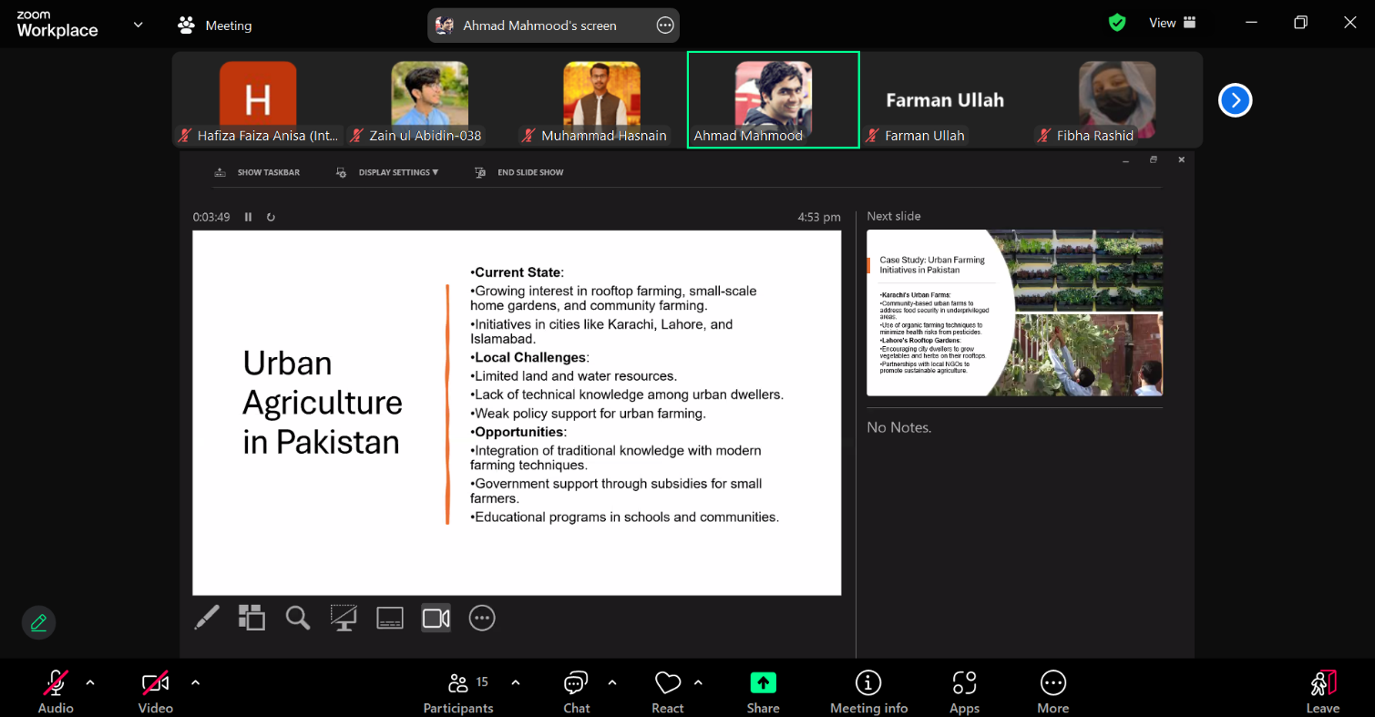Open the annotate pencil button
Viewport: 1375px width, 717px height.
click(38, 623)
